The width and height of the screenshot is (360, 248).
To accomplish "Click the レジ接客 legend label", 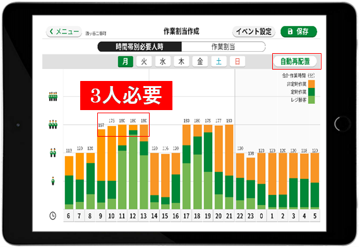I will point(299,100).
